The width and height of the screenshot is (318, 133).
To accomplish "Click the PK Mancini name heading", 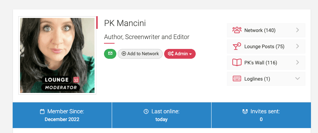I will click(125, 23).
